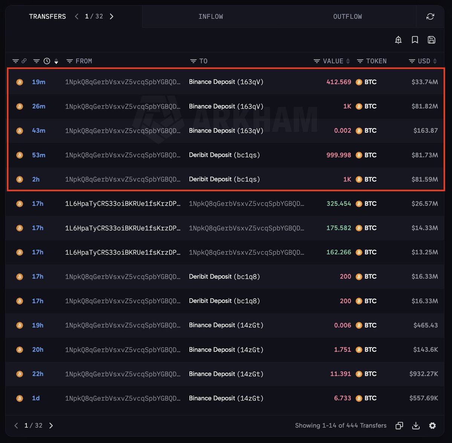Open Binance Deposit (14zGt) in 1d row
Image resolution: width=452 pixels, height=443 pixels.
(x=226, y=398)
